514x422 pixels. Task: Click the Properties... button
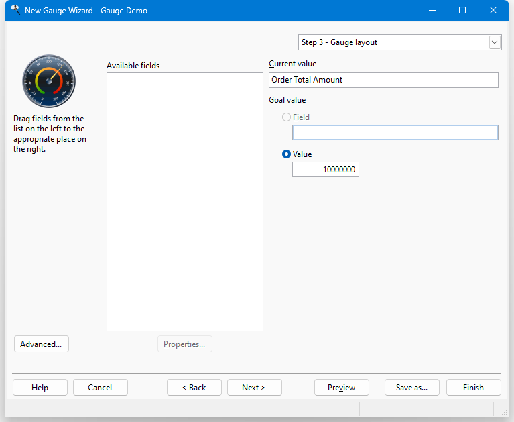185,344
